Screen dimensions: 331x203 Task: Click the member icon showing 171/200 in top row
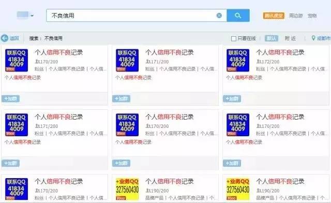148,62
